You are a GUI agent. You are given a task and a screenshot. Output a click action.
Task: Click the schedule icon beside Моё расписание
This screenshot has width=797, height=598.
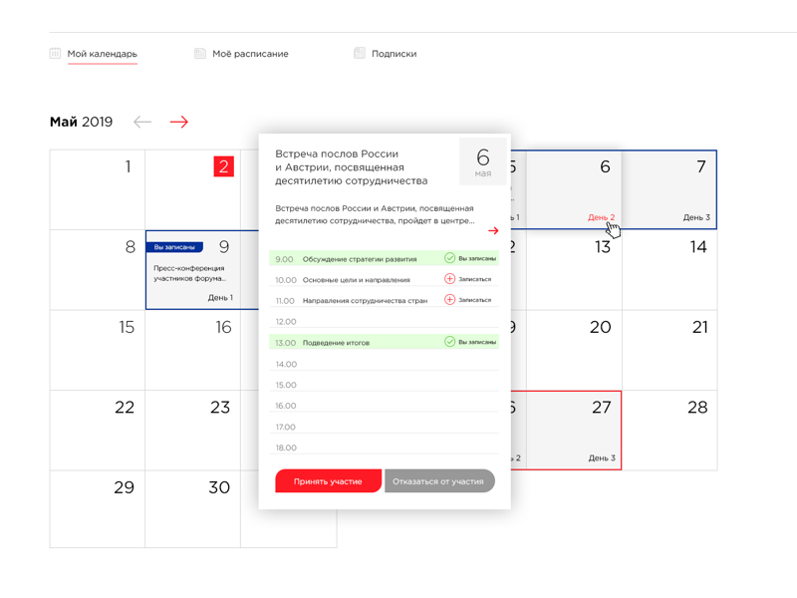200,54
